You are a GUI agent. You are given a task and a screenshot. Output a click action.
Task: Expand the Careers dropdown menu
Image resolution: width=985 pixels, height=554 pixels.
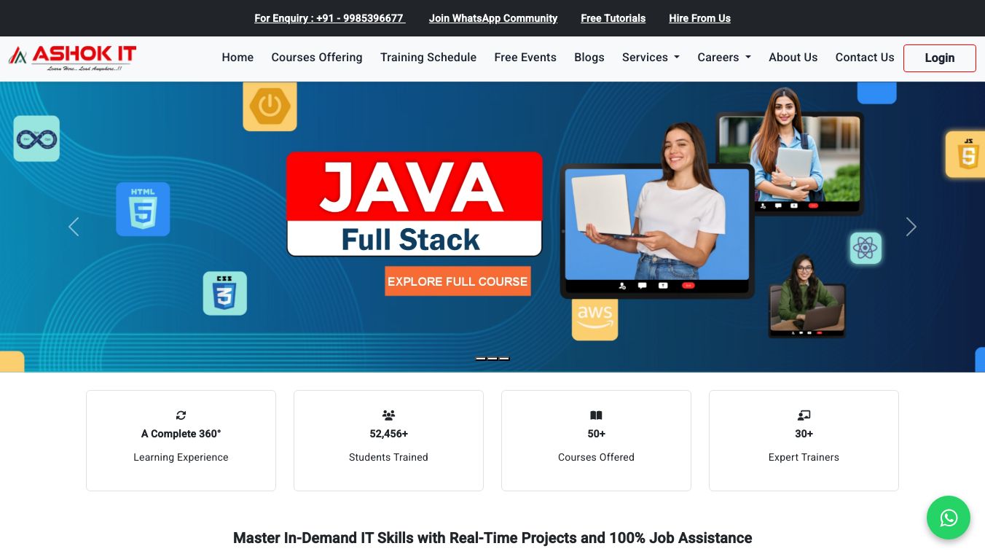[724, 58]
